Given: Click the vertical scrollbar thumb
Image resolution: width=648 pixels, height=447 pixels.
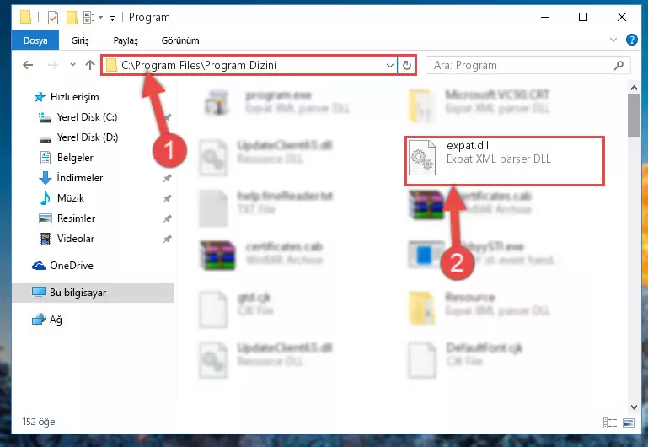Looking at the screenshot, I should [634, 116].
